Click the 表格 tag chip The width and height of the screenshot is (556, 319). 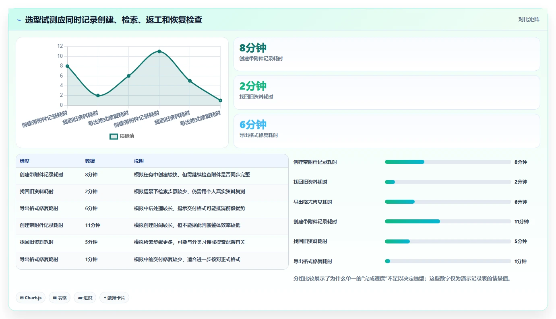pos(60,298)
